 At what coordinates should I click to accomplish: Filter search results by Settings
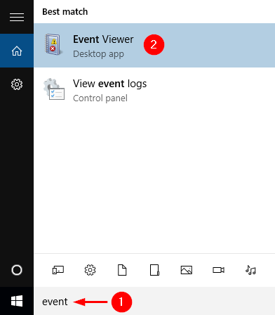pos(90,270)
